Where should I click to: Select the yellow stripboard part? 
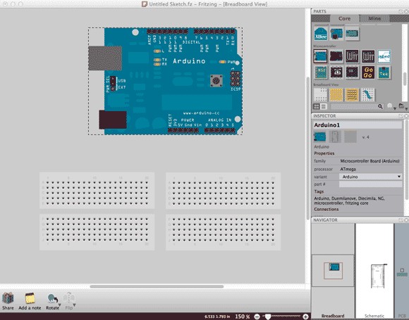click(352, 95)
